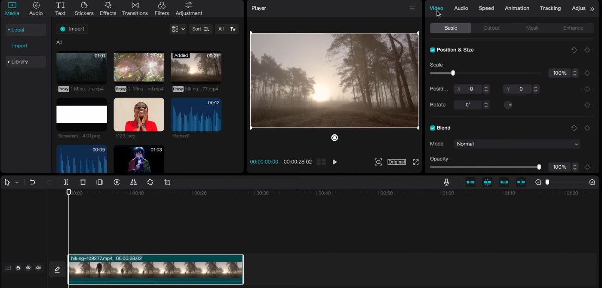Click the Original ratio button in player
Viewport: 602px width, 288px height.
click(x=396, y=162)
